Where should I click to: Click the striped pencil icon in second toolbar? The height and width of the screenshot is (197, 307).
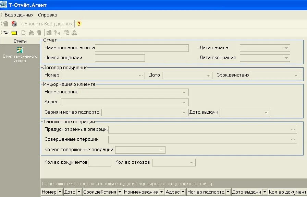(x=6, y=33)
